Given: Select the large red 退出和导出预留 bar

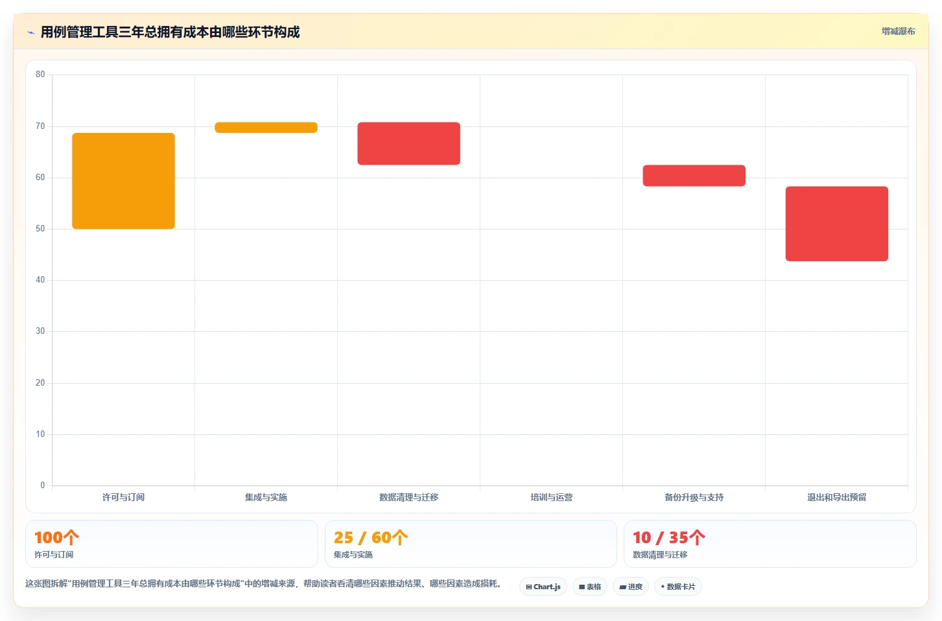Looking at the screenshot, I should (x=836, y=224).
